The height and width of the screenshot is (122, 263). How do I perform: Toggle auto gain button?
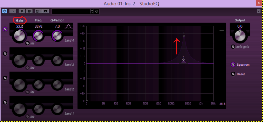(x=233, y=47)
